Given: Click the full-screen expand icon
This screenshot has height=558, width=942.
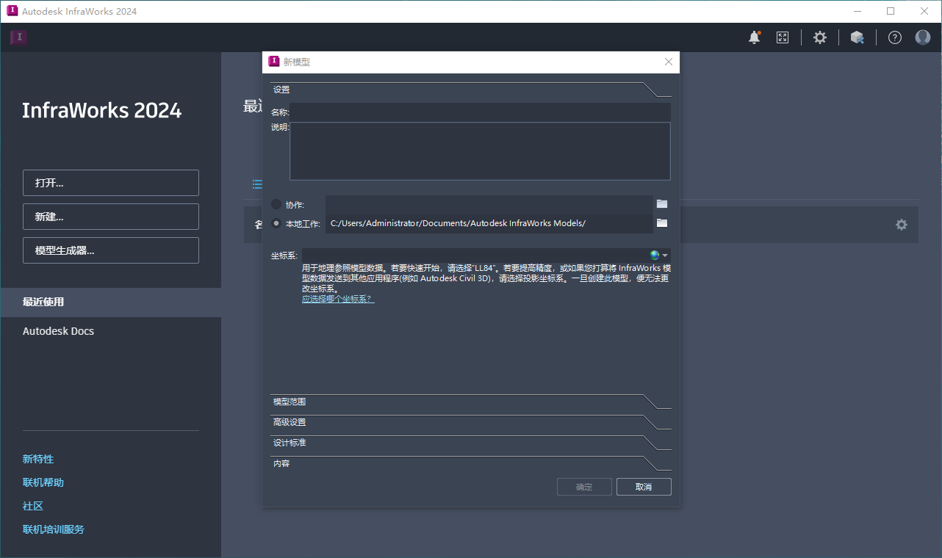Looking at the screenshot, I should click(783, 37).
